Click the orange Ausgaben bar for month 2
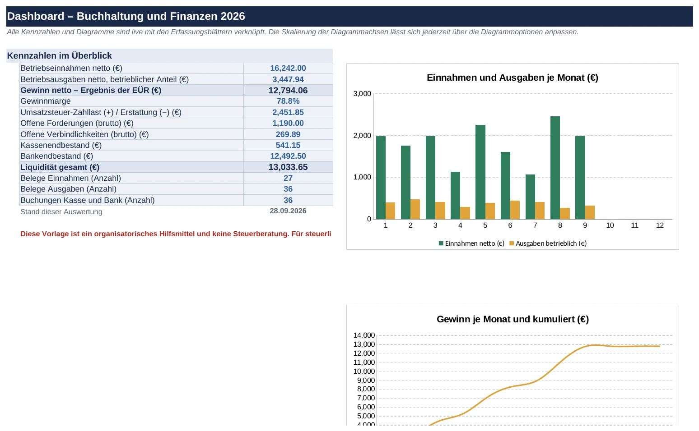 coord(415,209)
